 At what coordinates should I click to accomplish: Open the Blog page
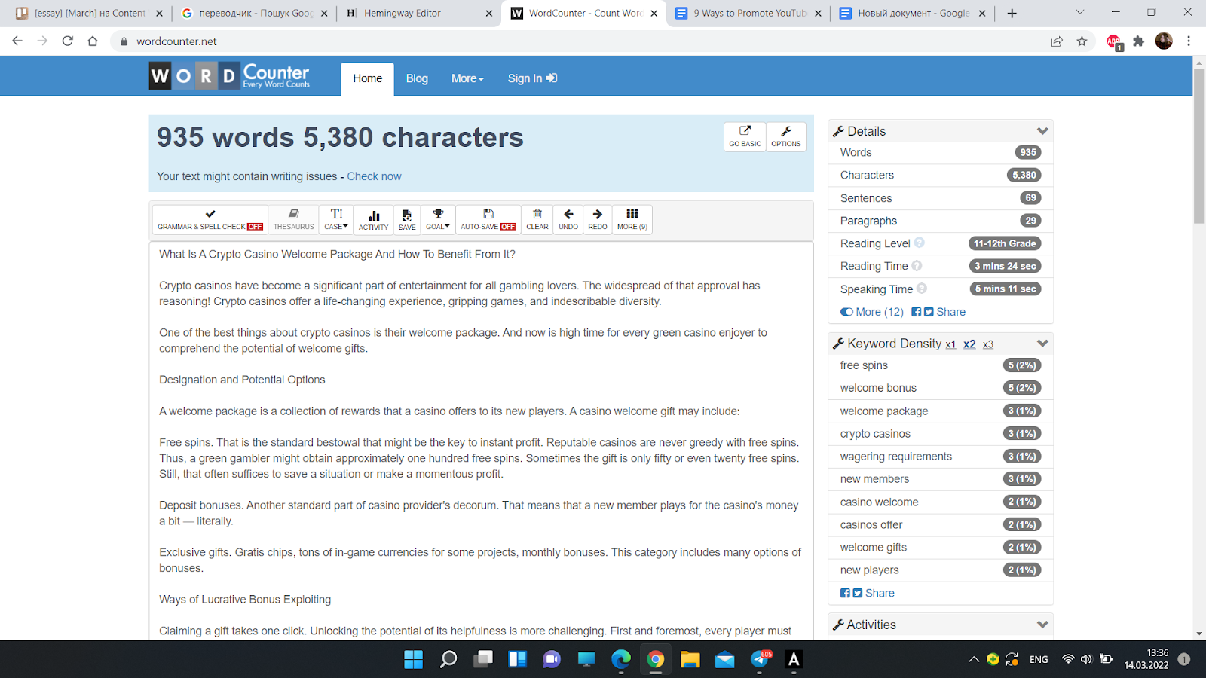[417, 78]
